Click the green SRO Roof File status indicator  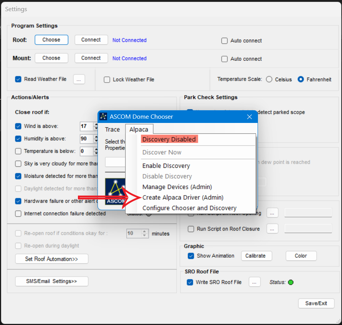click(x=291, y=282)
